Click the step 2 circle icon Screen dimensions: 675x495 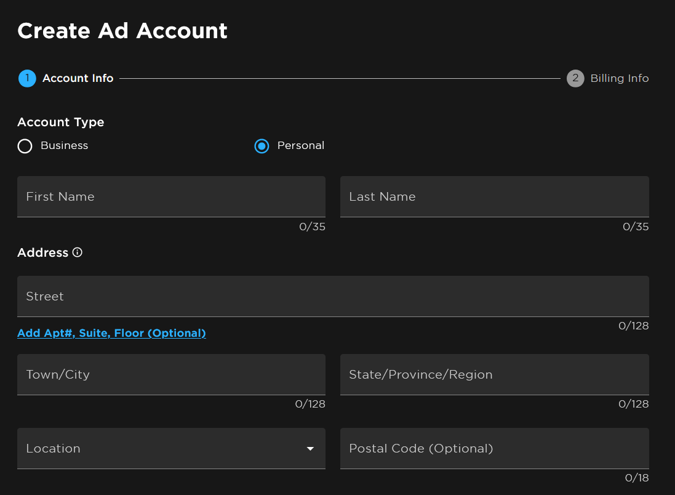point(575,78)
